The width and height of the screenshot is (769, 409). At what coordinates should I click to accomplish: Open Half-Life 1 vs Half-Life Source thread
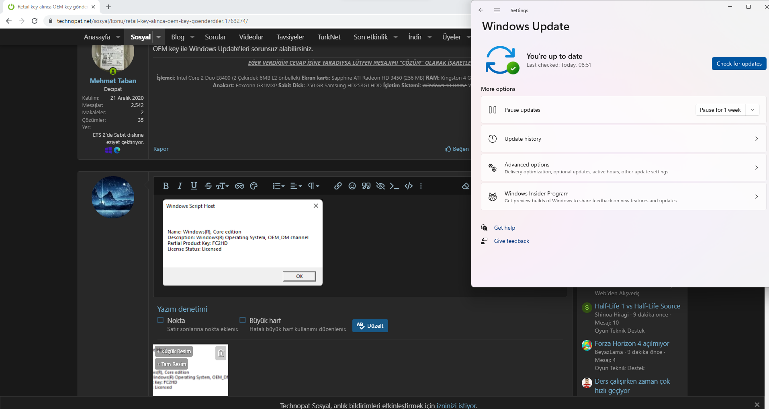pos(638,306)
